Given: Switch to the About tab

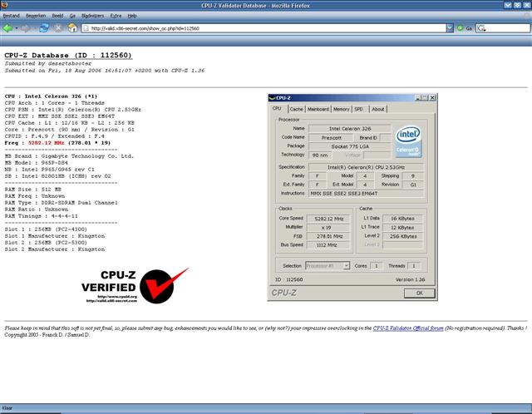Looking at the screenshot, I should 378,109.
